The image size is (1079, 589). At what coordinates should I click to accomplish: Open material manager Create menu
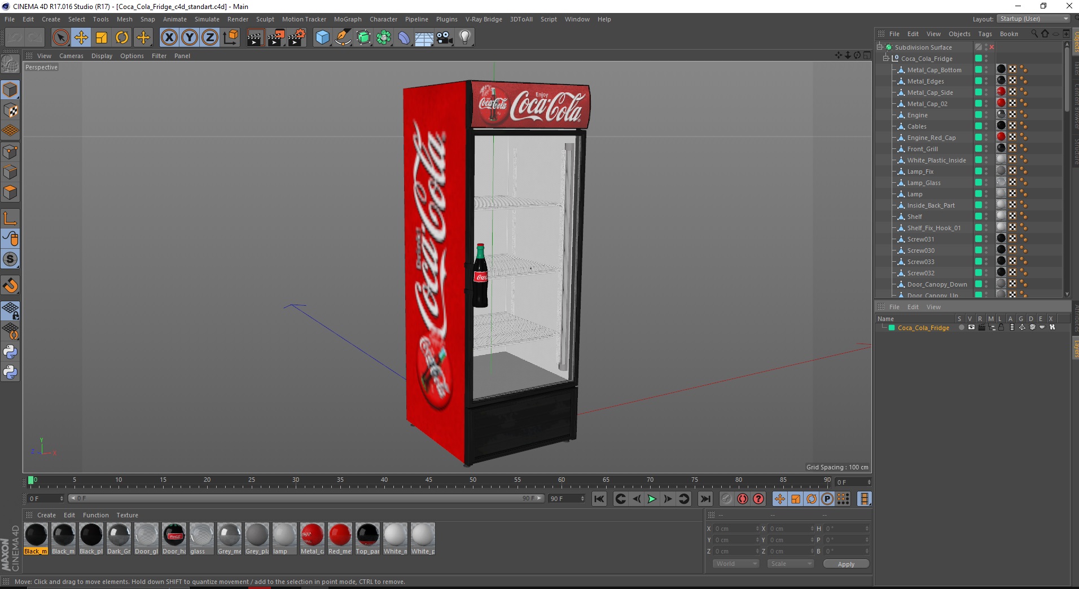[x=46, y=515]
